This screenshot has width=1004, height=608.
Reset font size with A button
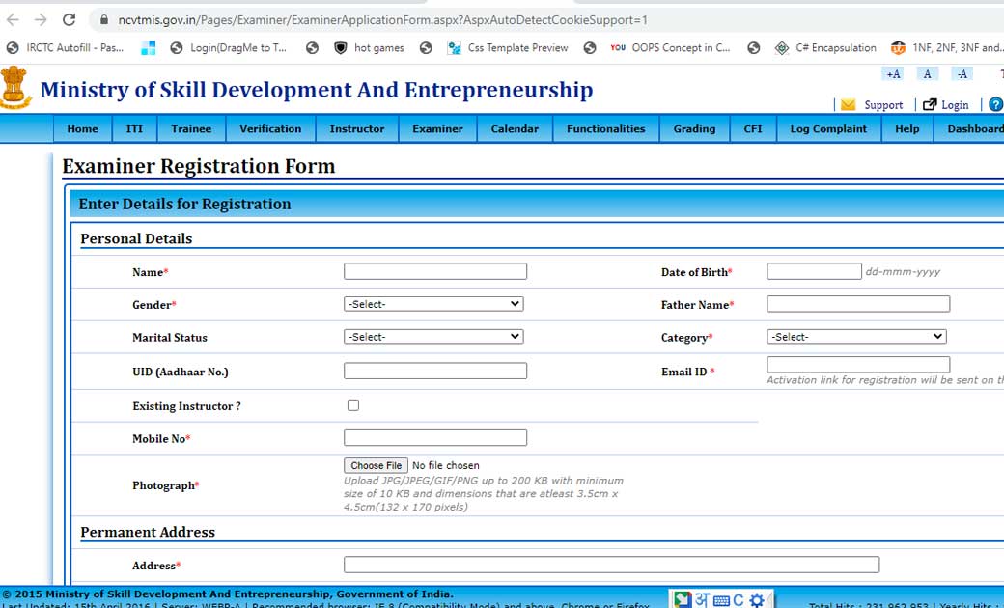pos(927,74)
